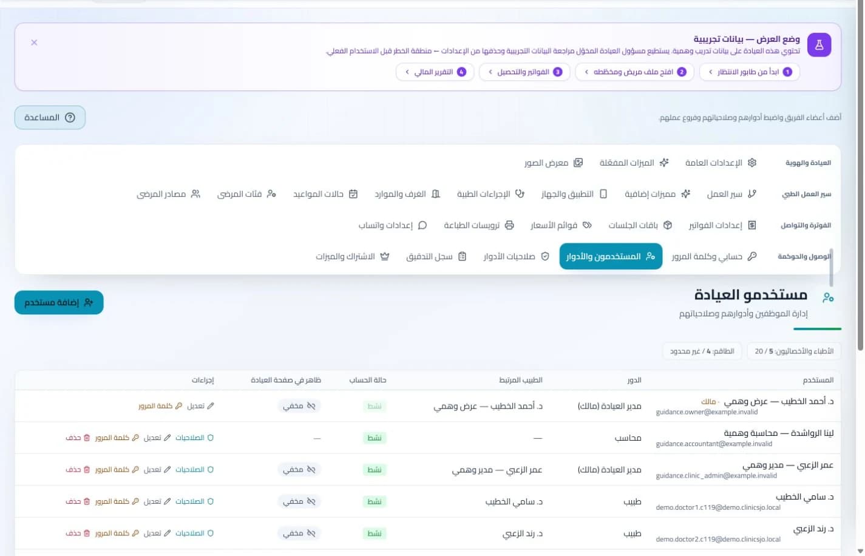
Task: Open 'الميزات المفعّلة' tab
Action: tap(634, 163)
